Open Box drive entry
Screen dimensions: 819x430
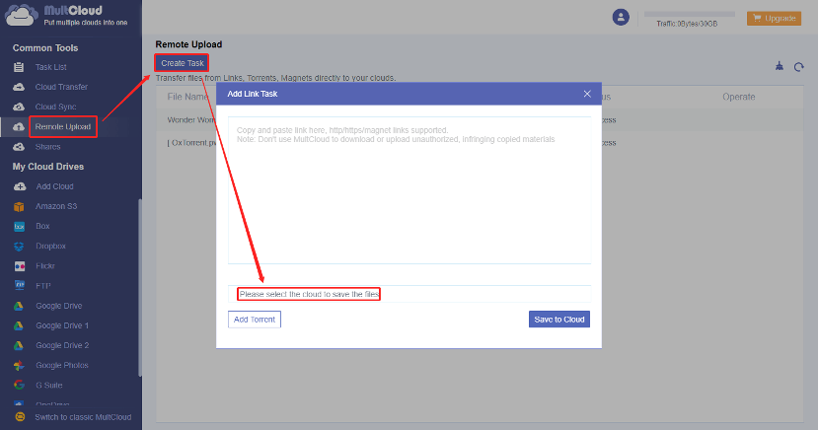pos(42,226)
